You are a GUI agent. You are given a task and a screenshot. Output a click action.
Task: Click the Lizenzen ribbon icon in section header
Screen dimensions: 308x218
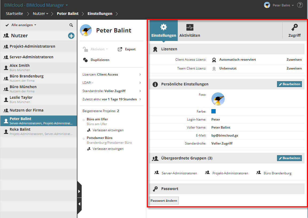[x=155, y=49]
